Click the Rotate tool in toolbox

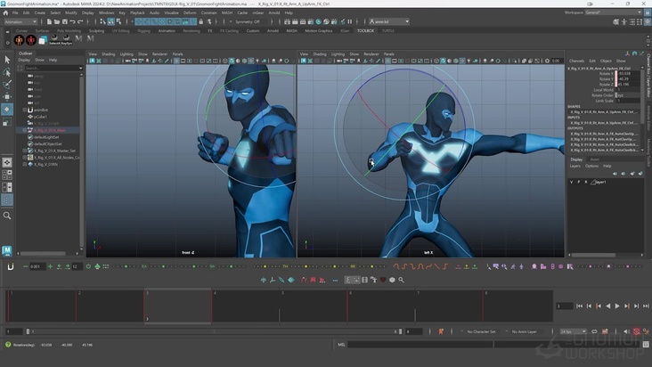click(x=7, y=110)
